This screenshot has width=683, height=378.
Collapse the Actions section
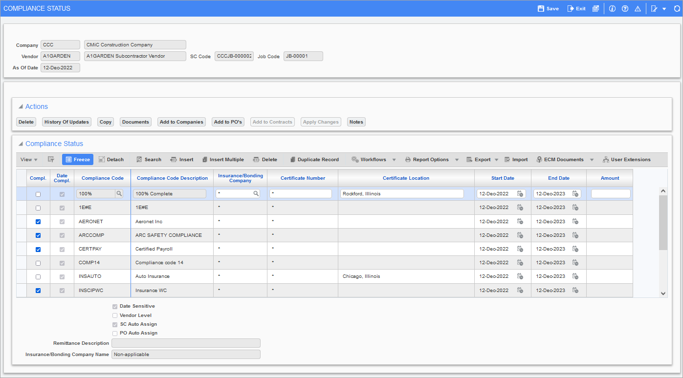(21, 106)
